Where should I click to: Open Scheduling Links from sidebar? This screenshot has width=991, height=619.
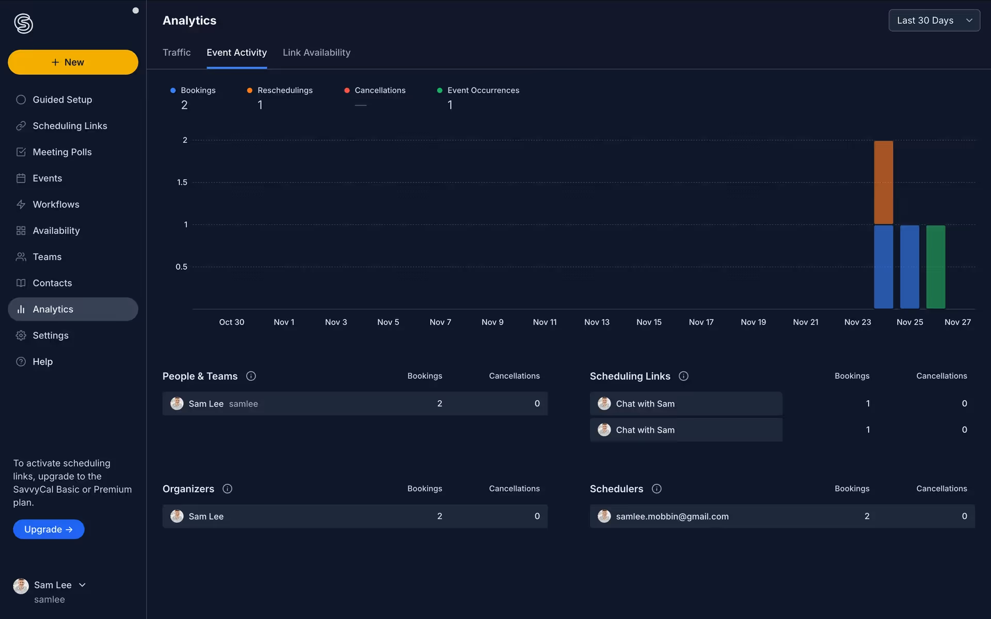(x=70, y=126)
